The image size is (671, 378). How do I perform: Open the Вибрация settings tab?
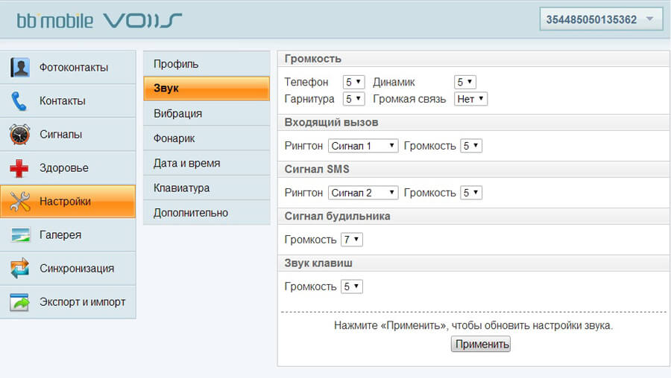207,114
